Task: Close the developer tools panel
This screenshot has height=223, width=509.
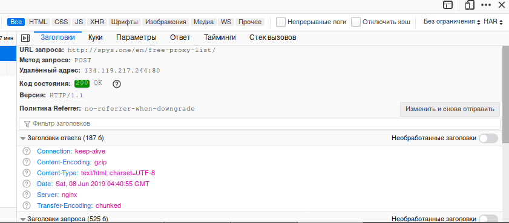Action: [x=501, y=5]
